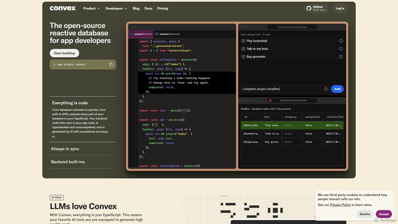Copy the npm create convex command
Viewport: 398px width, 224px height.
[111, 64]
